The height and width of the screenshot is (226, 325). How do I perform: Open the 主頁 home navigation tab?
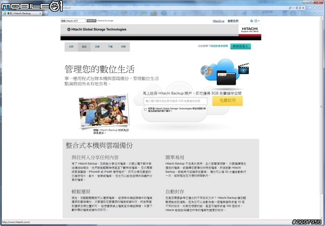71,47
